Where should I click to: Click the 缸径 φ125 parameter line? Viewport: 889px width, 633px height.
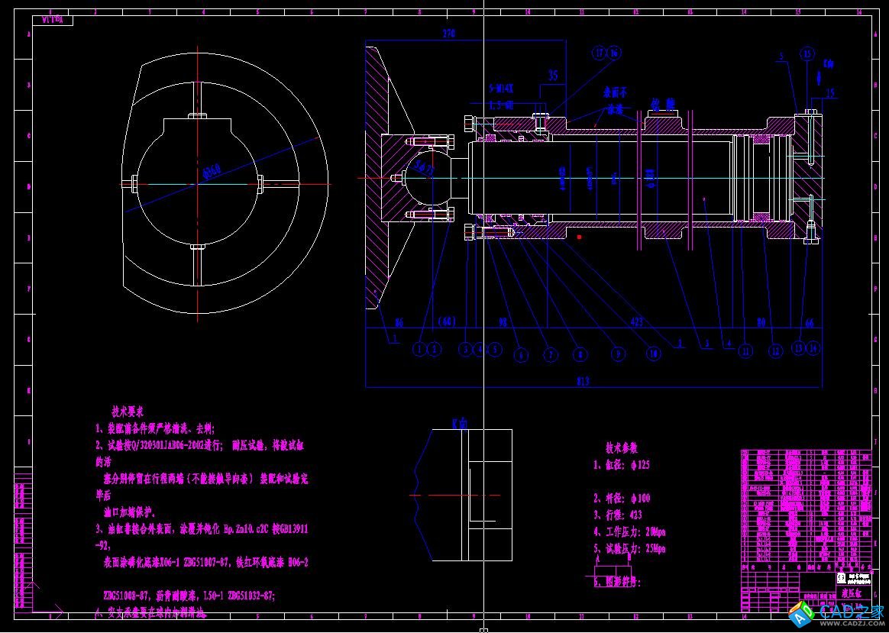pyautogui.click(x=622, y=465)
